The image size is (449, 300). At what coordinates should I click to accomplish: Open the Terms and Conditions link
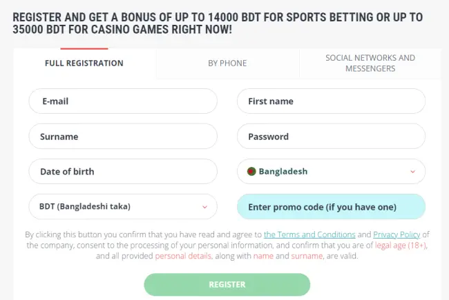(309, 234)
